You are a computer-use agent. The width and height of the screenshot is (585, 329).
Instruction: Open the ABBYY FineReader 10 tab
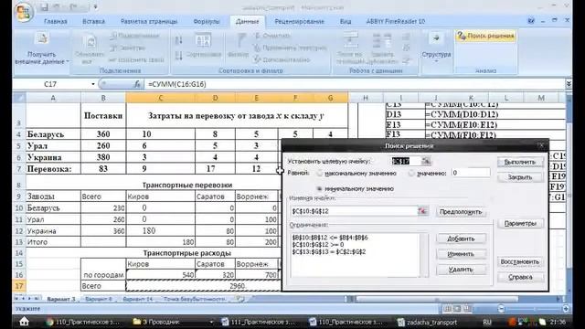click(x=396, y=21)
